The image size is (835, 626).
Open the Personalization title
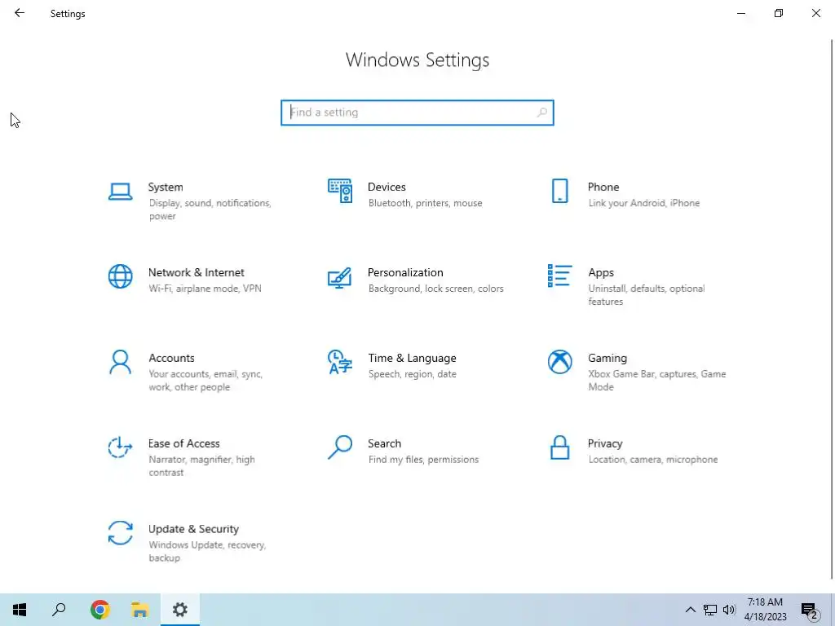click(x=405, y=272)
